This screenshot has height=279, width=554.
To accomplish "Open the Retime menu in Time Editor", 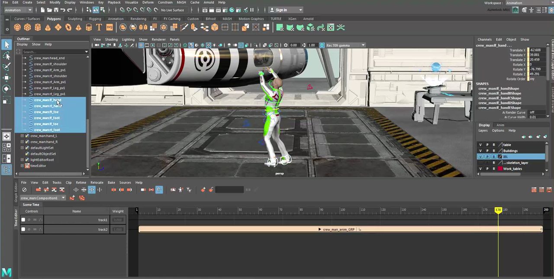I will coord(81,182).
